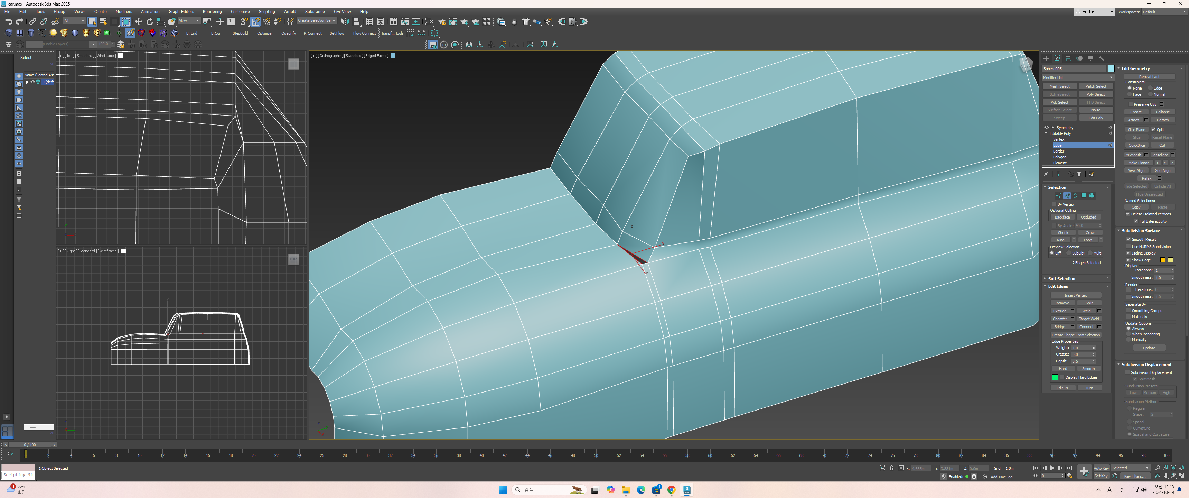Select the Face constraint radio button

[1130, 94]
